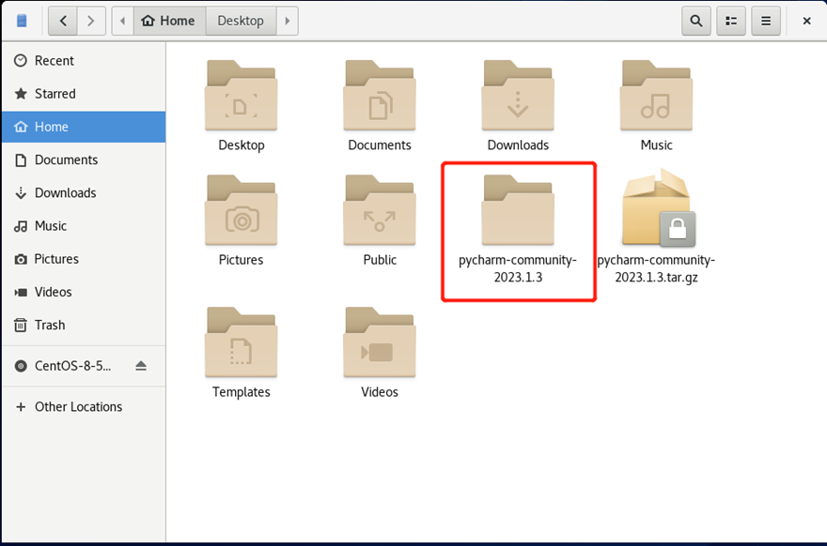827x546 pixels.
Task: Click the path bar left scroll arrow
Action: click(122, 21)
